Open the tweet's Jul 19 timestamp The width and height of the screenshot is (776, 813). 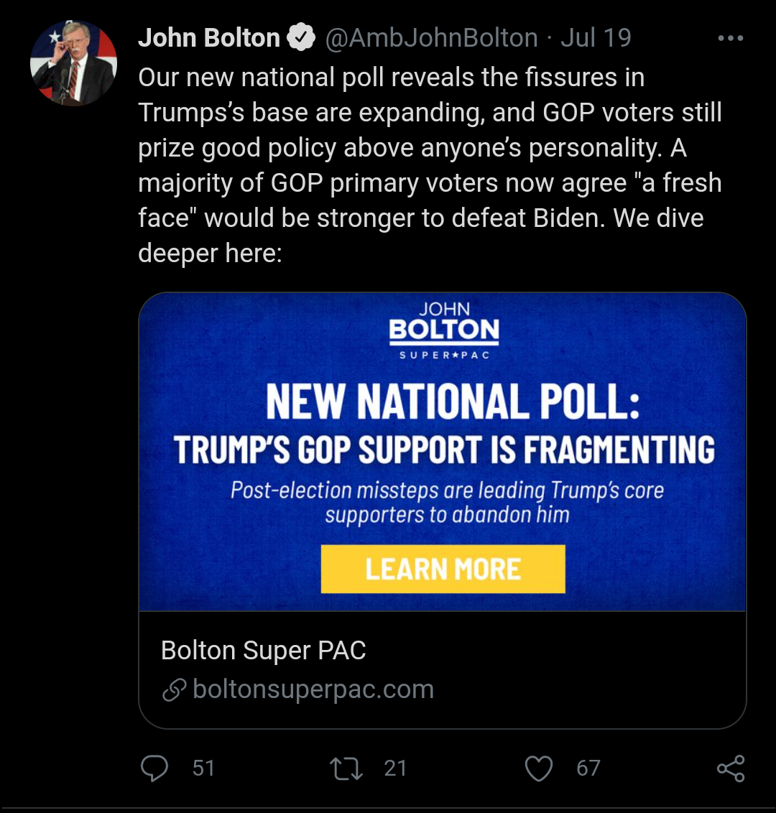click(596, 38)
